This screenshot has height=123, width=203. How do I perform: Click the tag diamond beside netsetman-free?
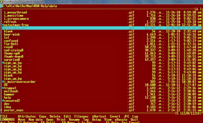(x=3, y=25)
